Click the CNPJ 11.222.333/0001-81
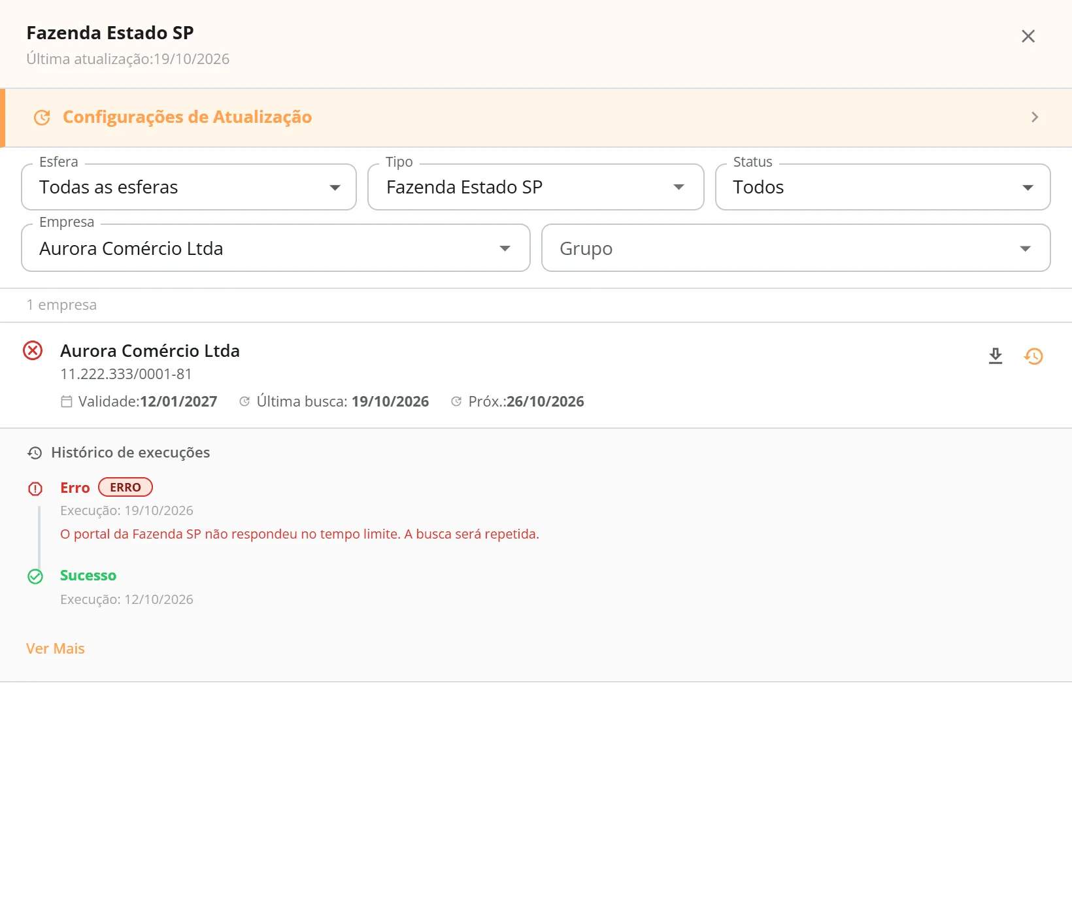Image resolution: width=1072 pixels, height=902 pixels. click(126, 374)
